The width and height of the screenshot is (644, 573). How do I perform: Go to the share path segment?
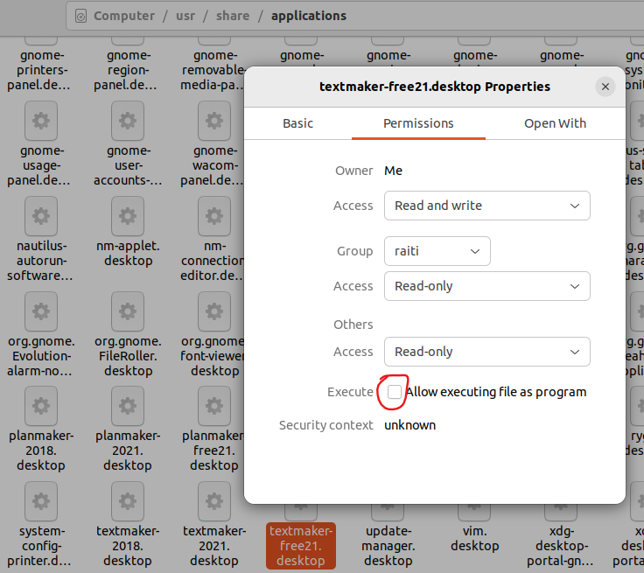click(x=232, y=16)
